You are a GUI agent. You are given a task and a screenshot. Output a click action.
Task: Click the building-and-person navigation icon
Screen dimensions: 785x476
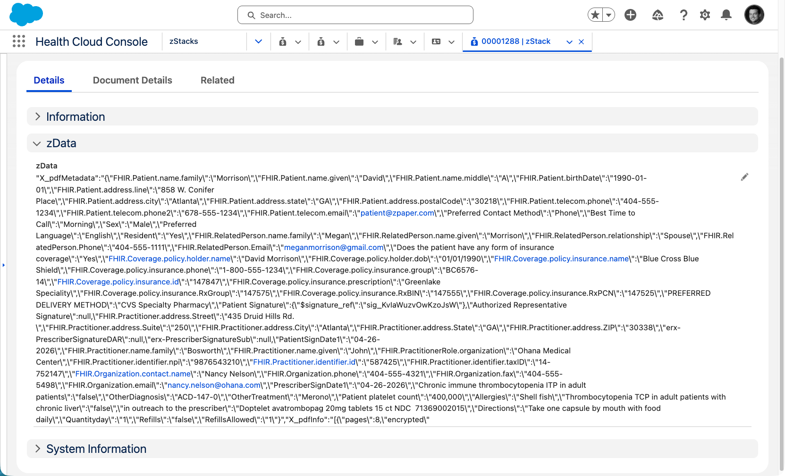tap(397, 42)
